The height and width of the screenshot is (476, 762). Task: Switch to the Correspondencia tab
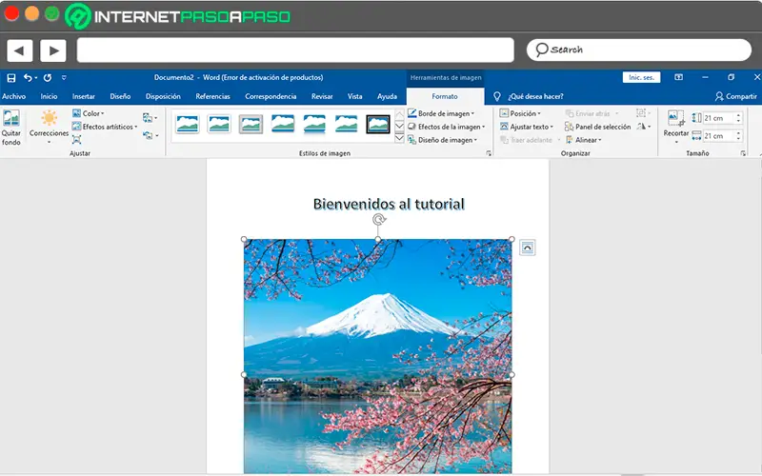click(x=271, y=96)
